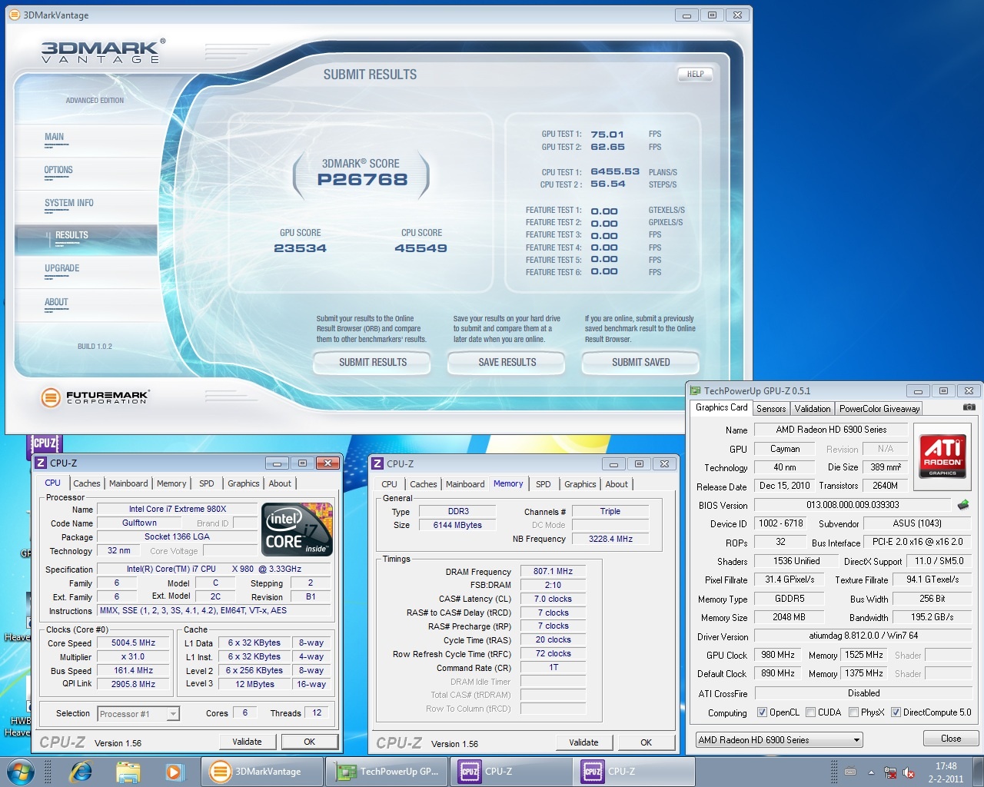Click the muted volume tray icon

coord(909,772)
